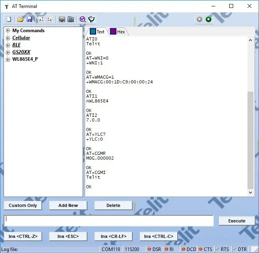259x253 pixels.
Task: Click the M0G.000002 response line
Action: click(x=100, y=158)
